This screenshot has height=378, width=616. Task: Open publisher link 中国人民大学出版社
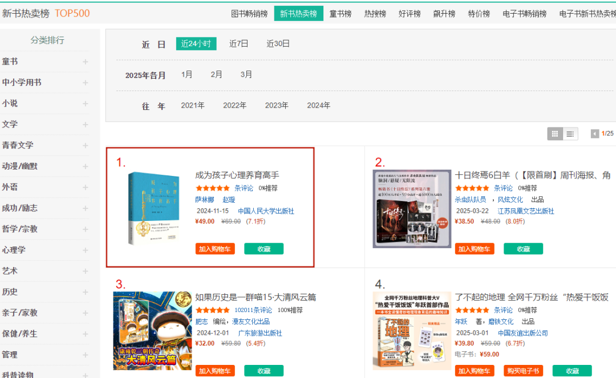[x=266, y=211]
